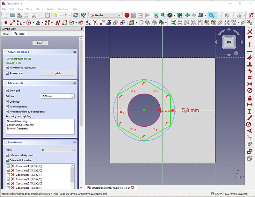Open the Edit menu
Viewport: 255px width, 197px height.
click(12, 9)
